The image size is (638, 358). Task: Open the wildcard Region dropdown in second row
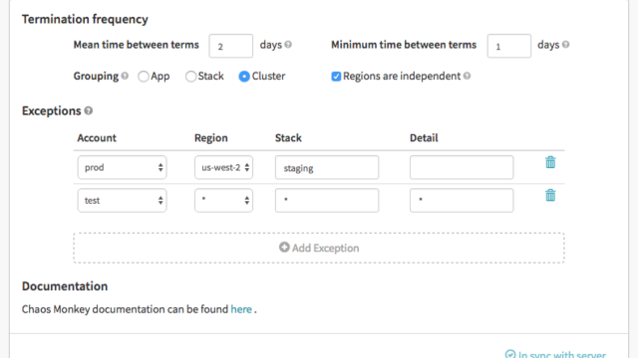(223, 200)
